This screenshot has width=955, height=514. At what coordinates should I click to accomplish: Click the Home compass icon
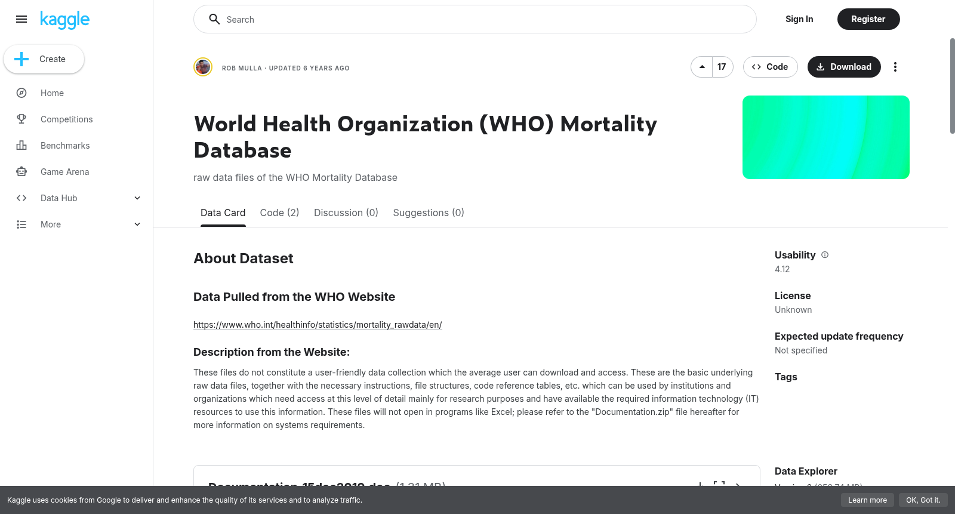click(21, 93)
